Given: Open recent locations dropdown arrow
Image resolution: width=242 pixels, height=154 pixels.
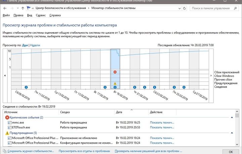Looking at the screenshot, I should pyautogui.click(x=18, y=8).
